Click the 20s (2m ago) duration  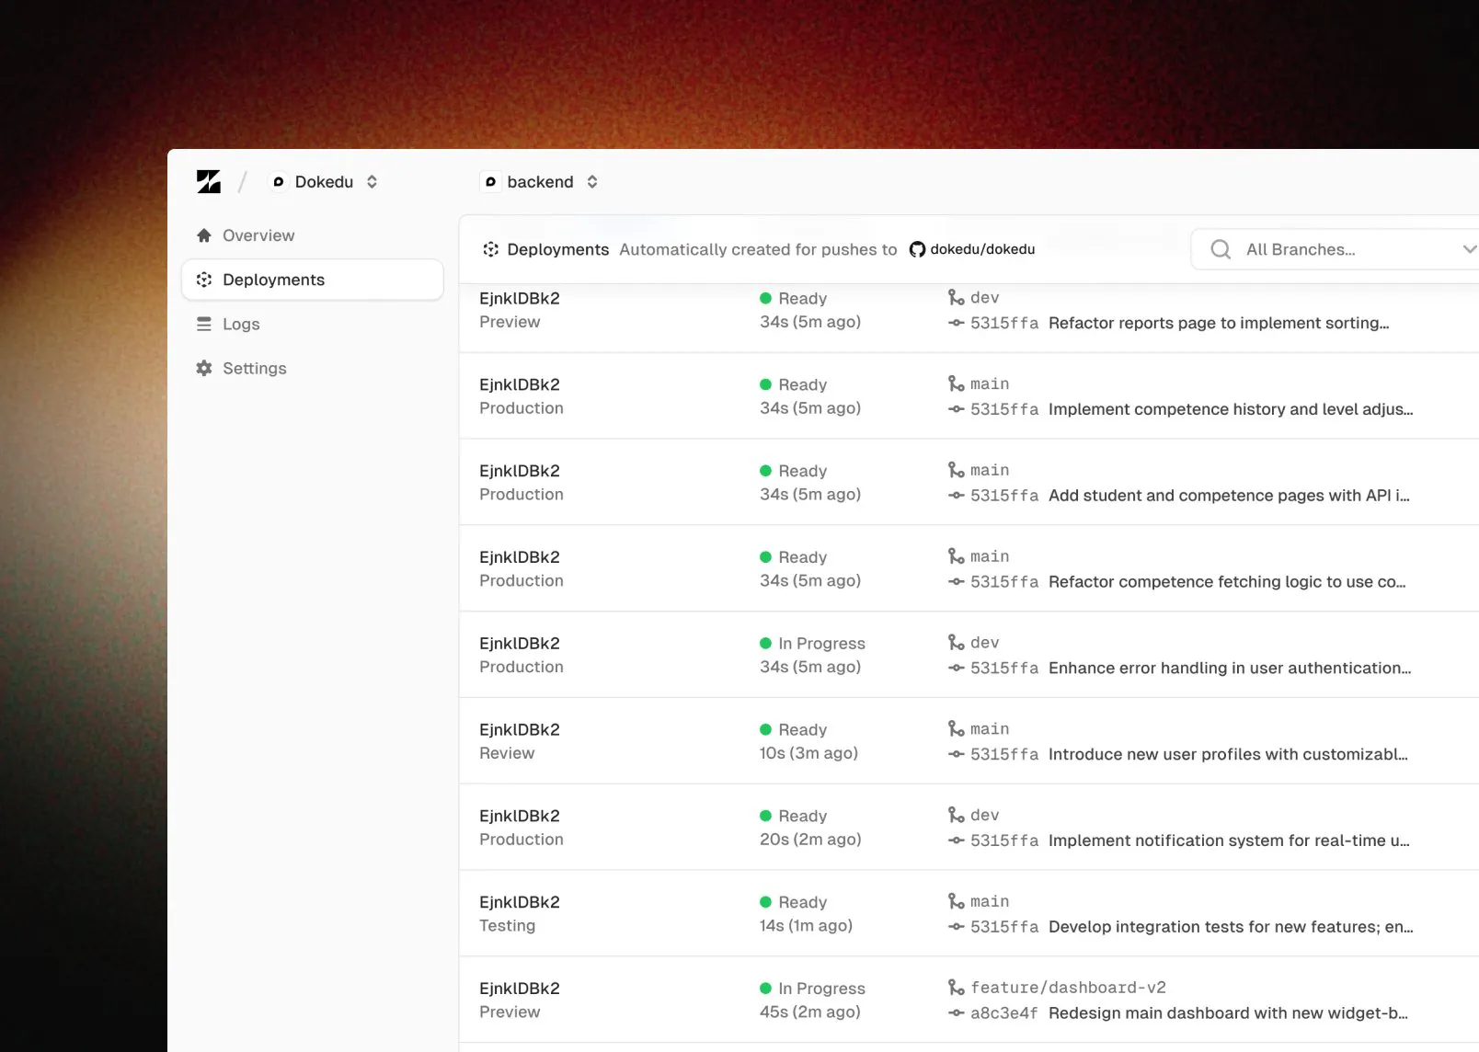pos(810,840)
